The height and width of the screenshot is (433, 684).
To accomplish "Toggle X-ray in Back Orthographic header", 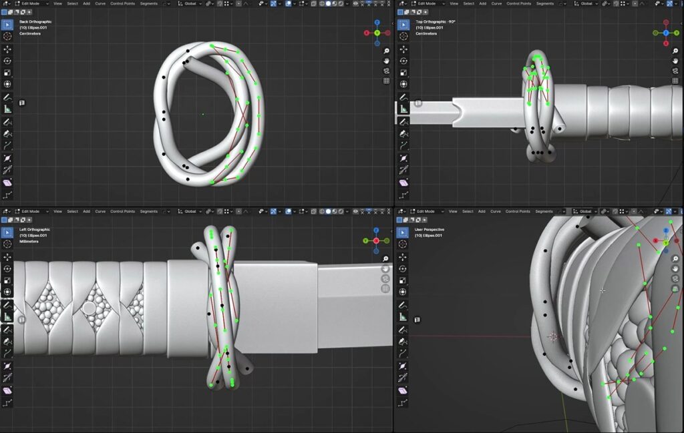I will click(x=314, y=3).
